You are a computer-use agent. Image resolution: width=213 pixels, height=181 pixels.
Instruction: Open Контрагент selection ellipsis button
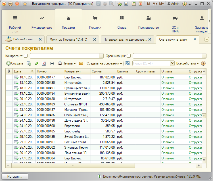click(101, 56)
